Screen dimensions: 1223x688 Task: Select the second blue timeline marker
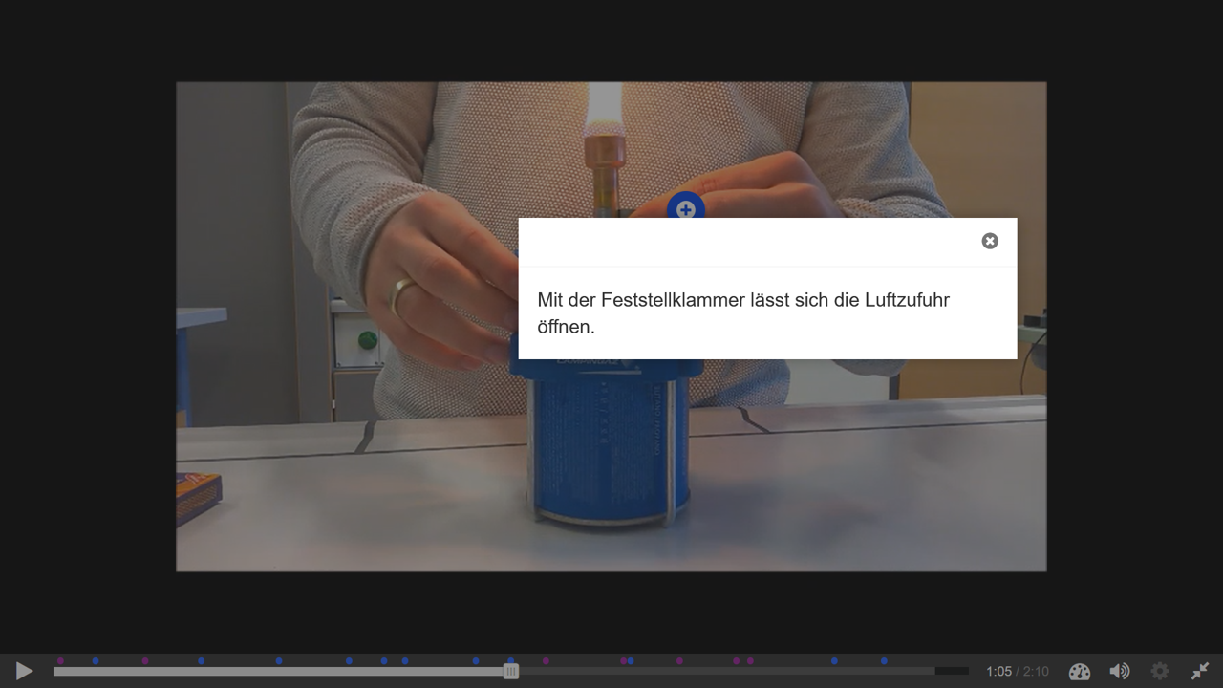point(201,661)
